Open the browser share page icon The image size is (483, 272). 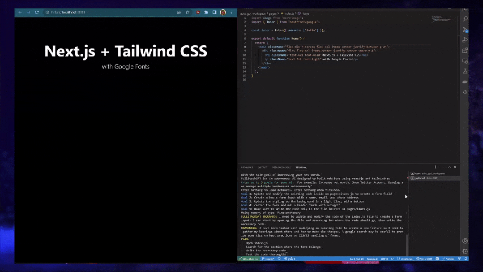tap(179, 13)
